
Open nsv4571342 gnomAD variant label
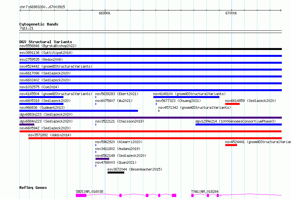point(195,108)
